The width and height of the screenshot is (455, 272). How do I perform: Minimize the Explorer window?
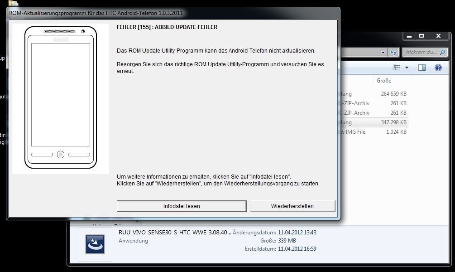tap(409, 36)
